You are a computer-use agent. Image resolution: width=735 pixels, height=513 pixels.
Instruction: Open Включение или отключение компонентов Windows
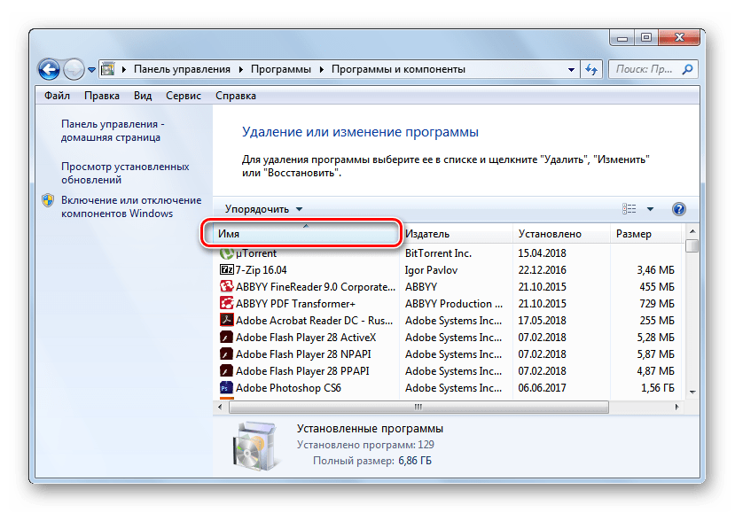click(x=131, y=206)
